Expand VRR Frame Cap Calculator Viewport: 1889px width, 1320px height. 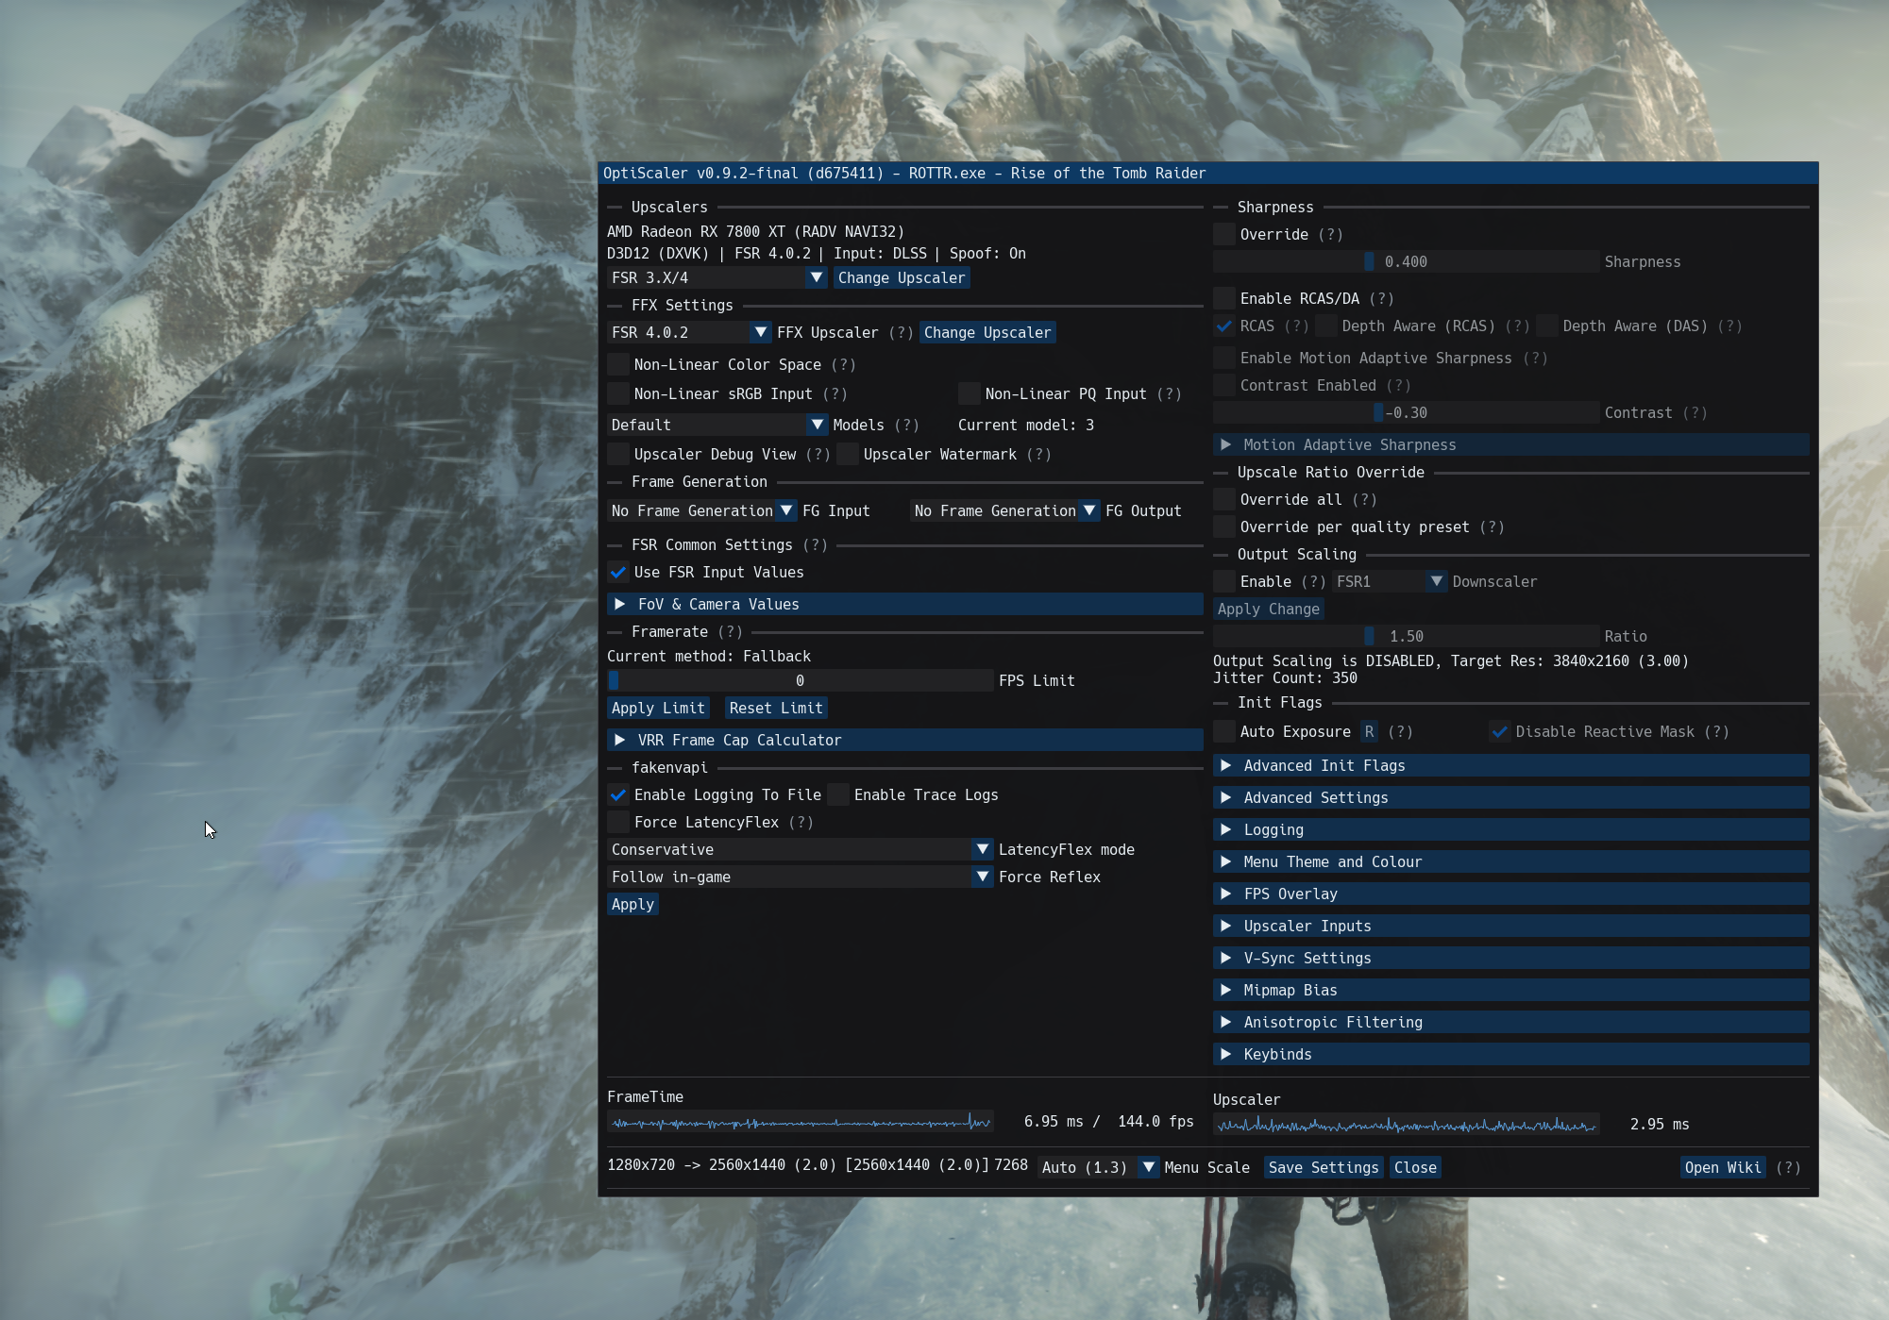click(x=904, y=740)
